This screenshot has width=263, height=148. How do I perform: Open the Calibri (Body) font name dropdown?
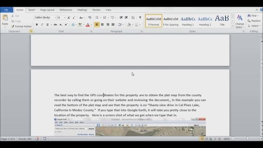(55, 17)
